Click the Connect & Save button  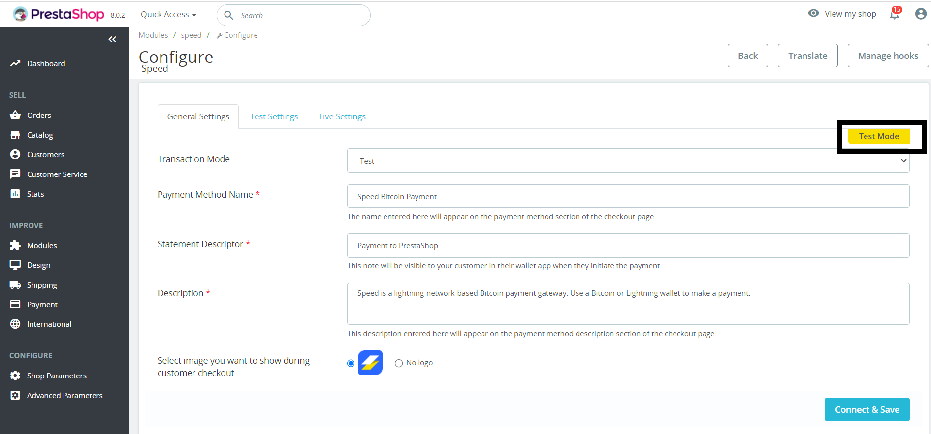[x=867, y=409]
